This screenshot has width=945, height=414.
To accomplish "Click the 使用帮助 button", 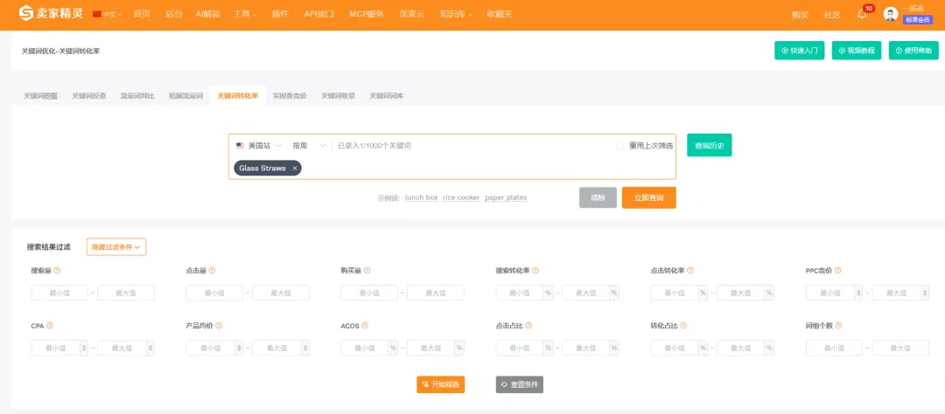I will [x=913, y=51].
